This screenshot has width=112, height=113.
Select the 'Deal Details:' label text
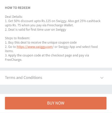coord(14,17)
